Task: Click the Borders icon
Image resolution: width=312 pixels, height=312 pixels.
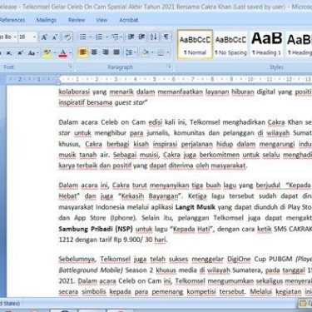Action: coord(161,52)
